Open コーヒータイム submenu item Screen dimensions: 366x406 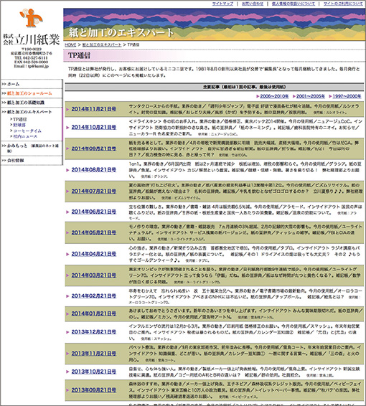point(27,131)
